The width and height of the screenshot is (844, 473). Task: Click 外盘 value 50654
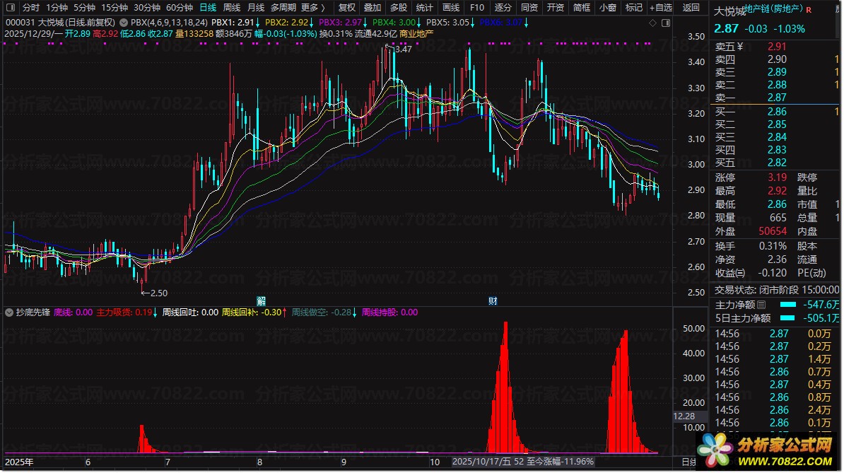pyautogui.click(x=773, y=231)
